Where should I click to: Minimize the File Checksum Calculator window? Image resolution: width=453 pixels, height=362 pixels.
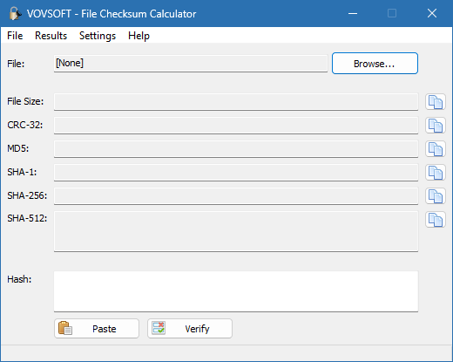[353, 13]
